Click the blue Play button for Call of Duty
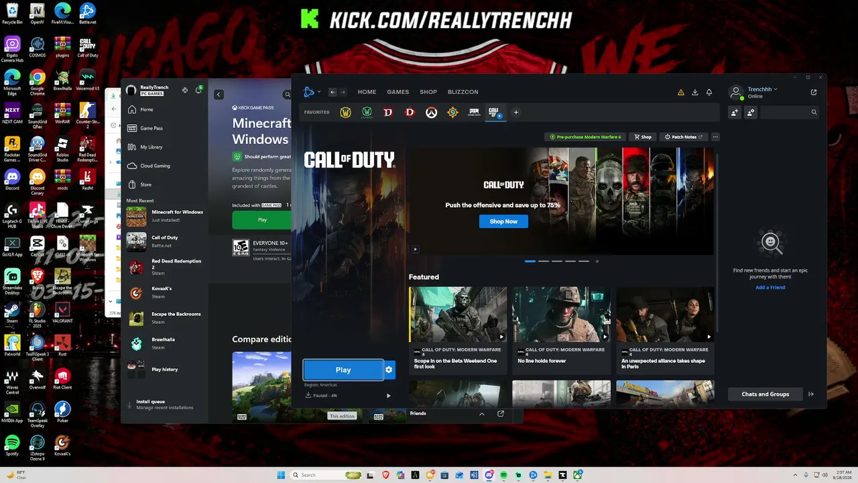The width and height of the screenshot is (858, 483). [343, 370]
